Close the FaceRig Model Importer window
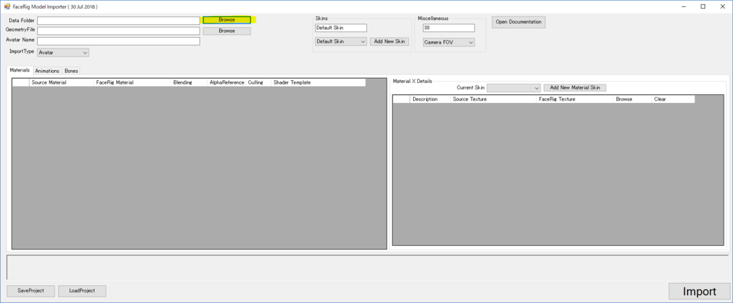 tap(723, 7)
